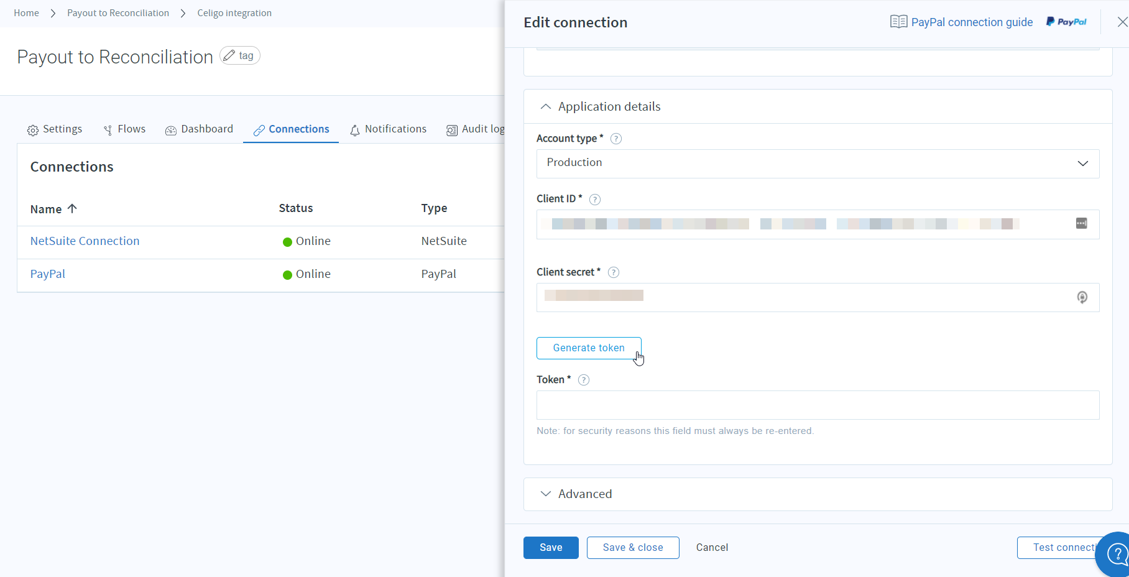1129x577 pixels.
Task: Click the PayPal logo in the header
Action: pos(1066,22)
